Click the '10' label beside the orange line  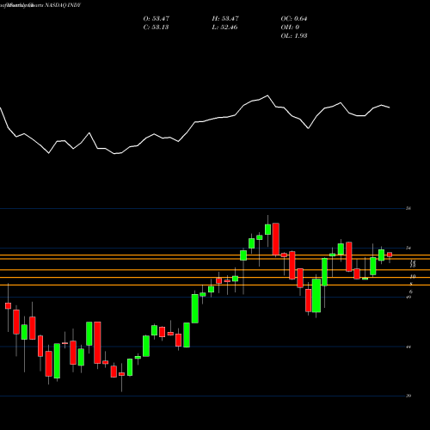pyautogui.click(x=413, y=277)
